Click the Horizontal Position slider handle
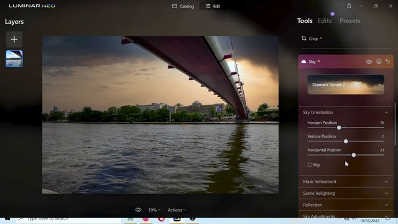This screenshot has width=398, height=224. [354, 155]
